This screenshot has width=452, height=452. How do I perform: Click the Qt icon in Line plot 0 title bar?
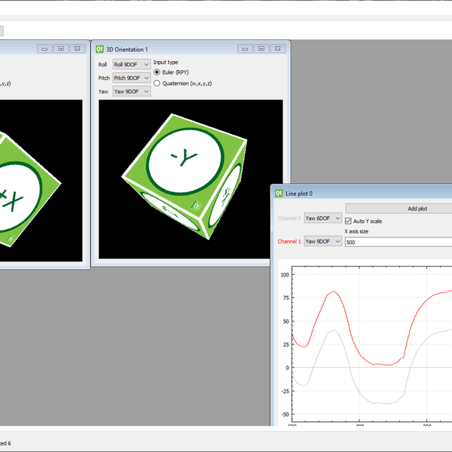click(279, 193)
